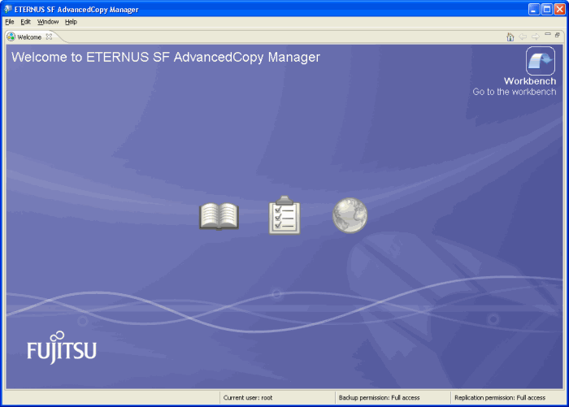The image size is (569, 407).
Task: Click 'Go to the workbench' text
Action: (x=515, y=92)
